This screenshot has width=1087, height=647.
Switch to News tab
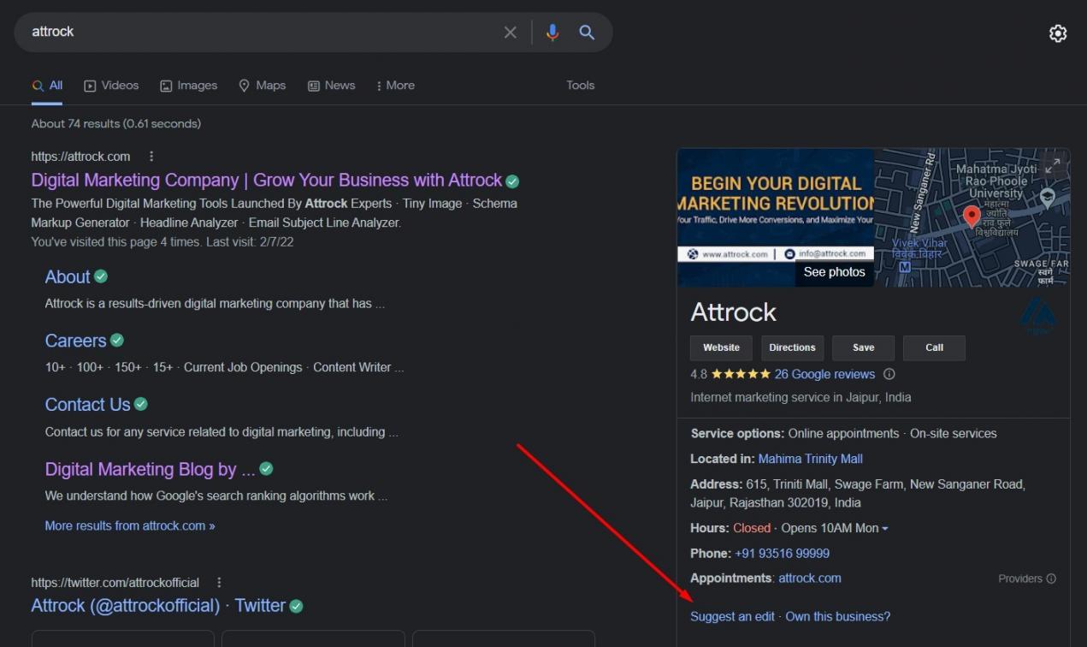pos(331,86)
